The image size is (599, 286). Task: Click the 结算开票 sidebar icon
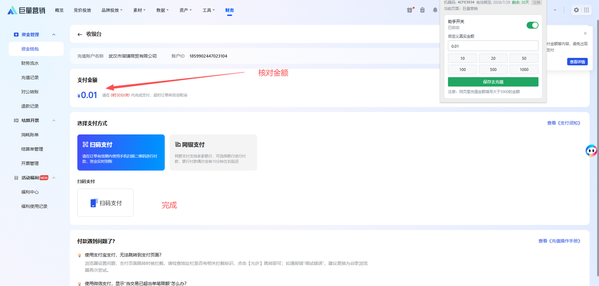click(x=16, y=121)
